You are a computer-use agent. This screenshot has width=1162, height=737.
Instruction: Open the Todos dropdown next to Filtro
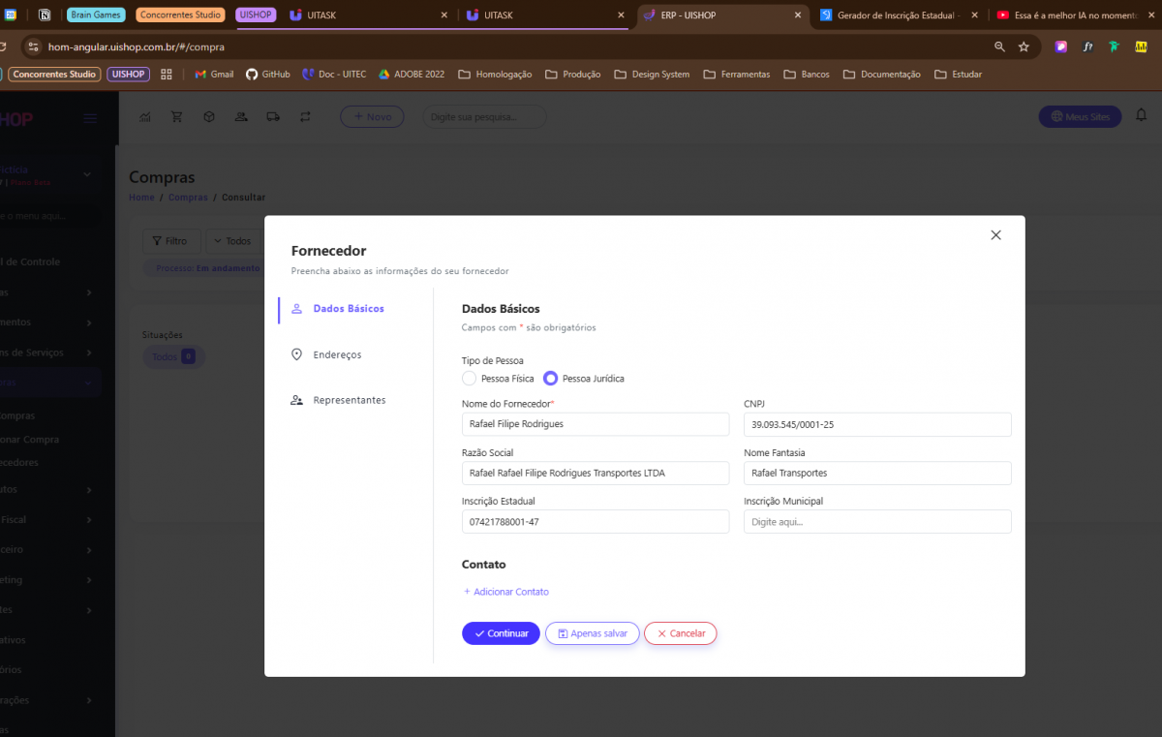click(x=232, y=241)
